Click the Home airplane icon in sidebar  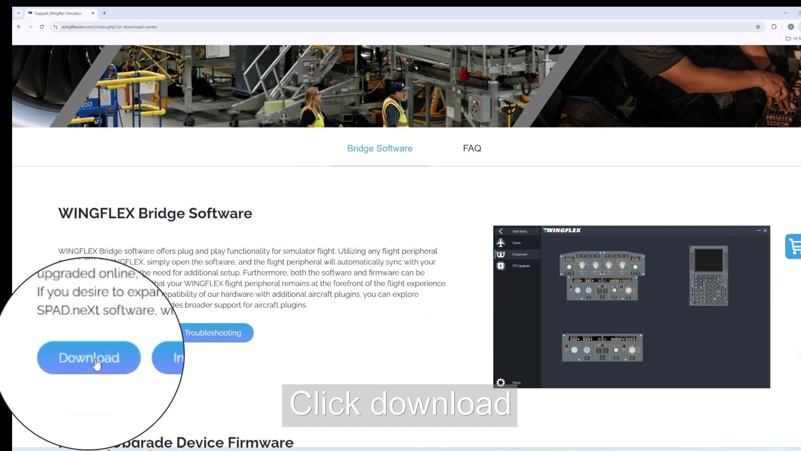(501, 243)
